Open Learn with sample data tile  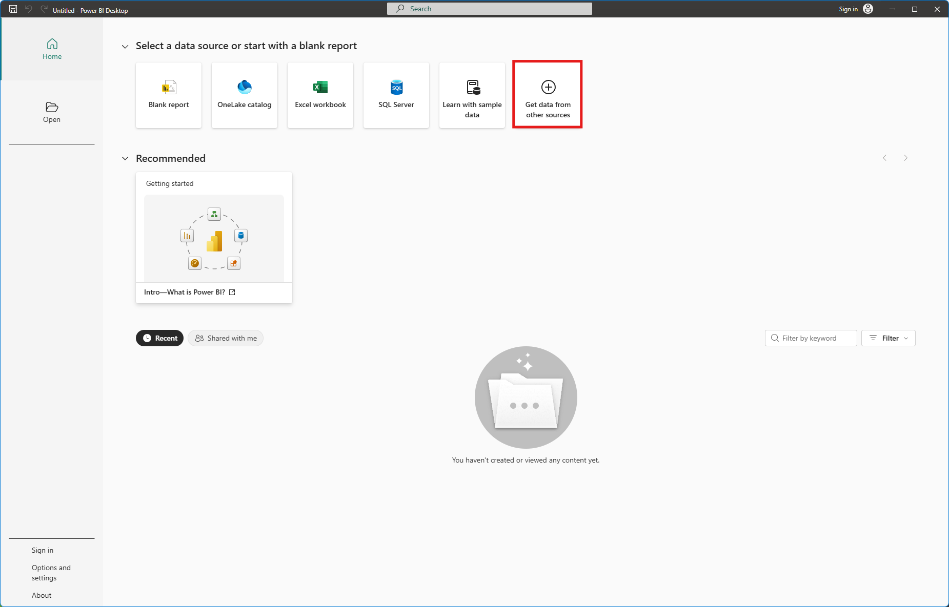(x=472, y=95)
